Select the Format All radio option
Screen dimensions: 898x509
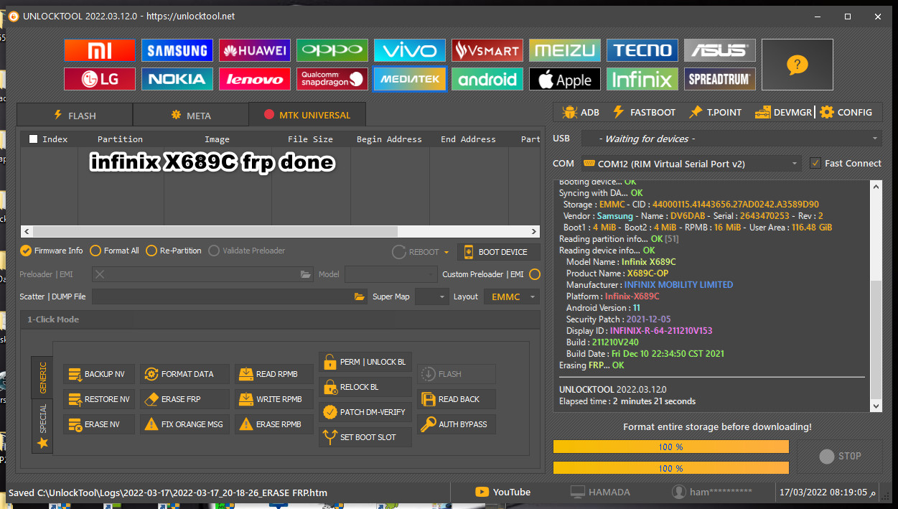114,251
